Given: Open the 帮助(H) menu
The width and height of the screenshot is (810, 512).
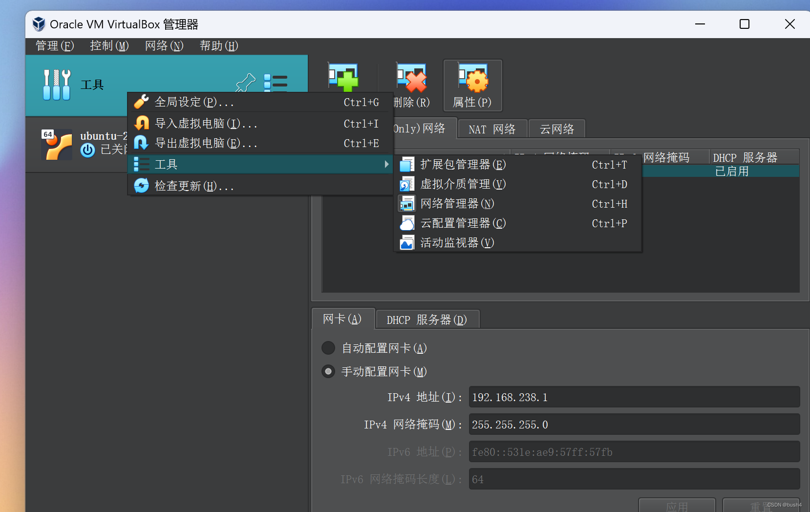Looking at the screenshot, I should 219,46.
